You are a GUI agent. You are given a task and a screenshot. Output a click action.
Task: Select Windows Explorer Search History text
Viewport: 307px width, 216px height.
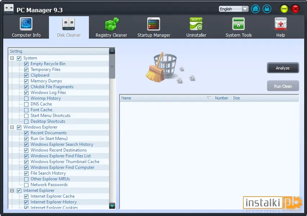[x=62, y=144]
